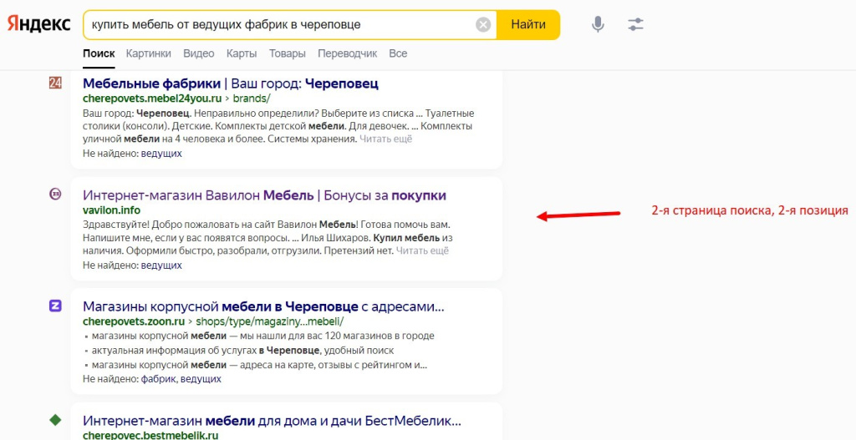Image resolution: width=856 pixels, height=440 pixels.
Task: Open the Переводчик tab
Action: click(347, 53)
